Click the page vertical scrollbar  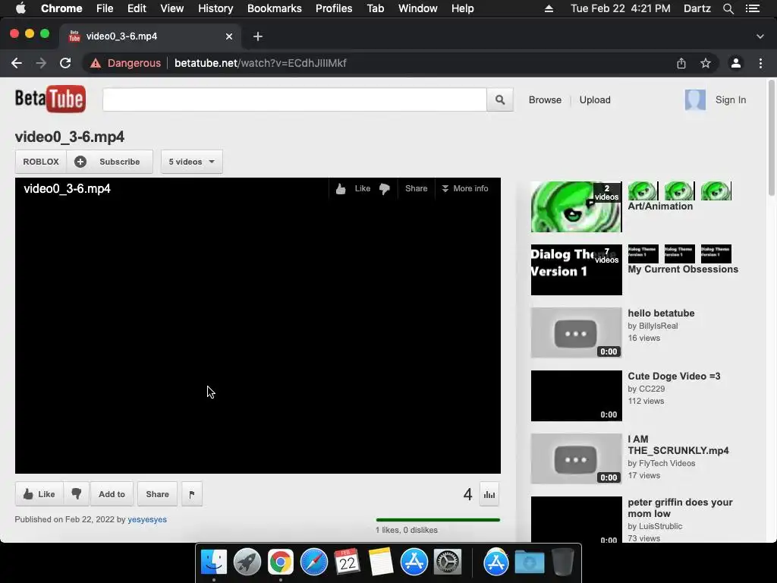772,139
